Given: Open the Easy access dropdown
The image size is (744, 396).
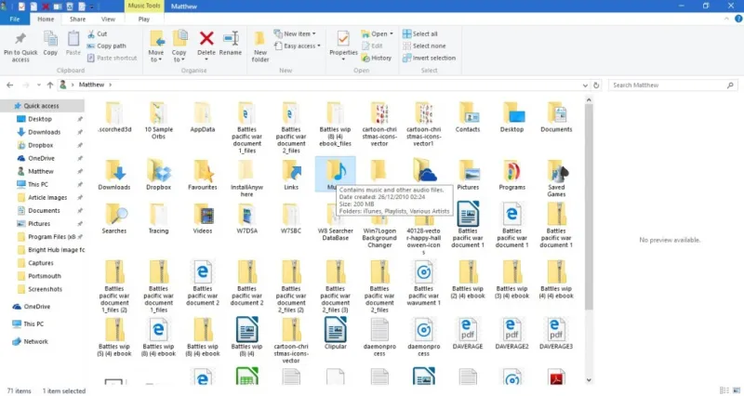Looking at the screenshot, I should click(x=301, y=46).
